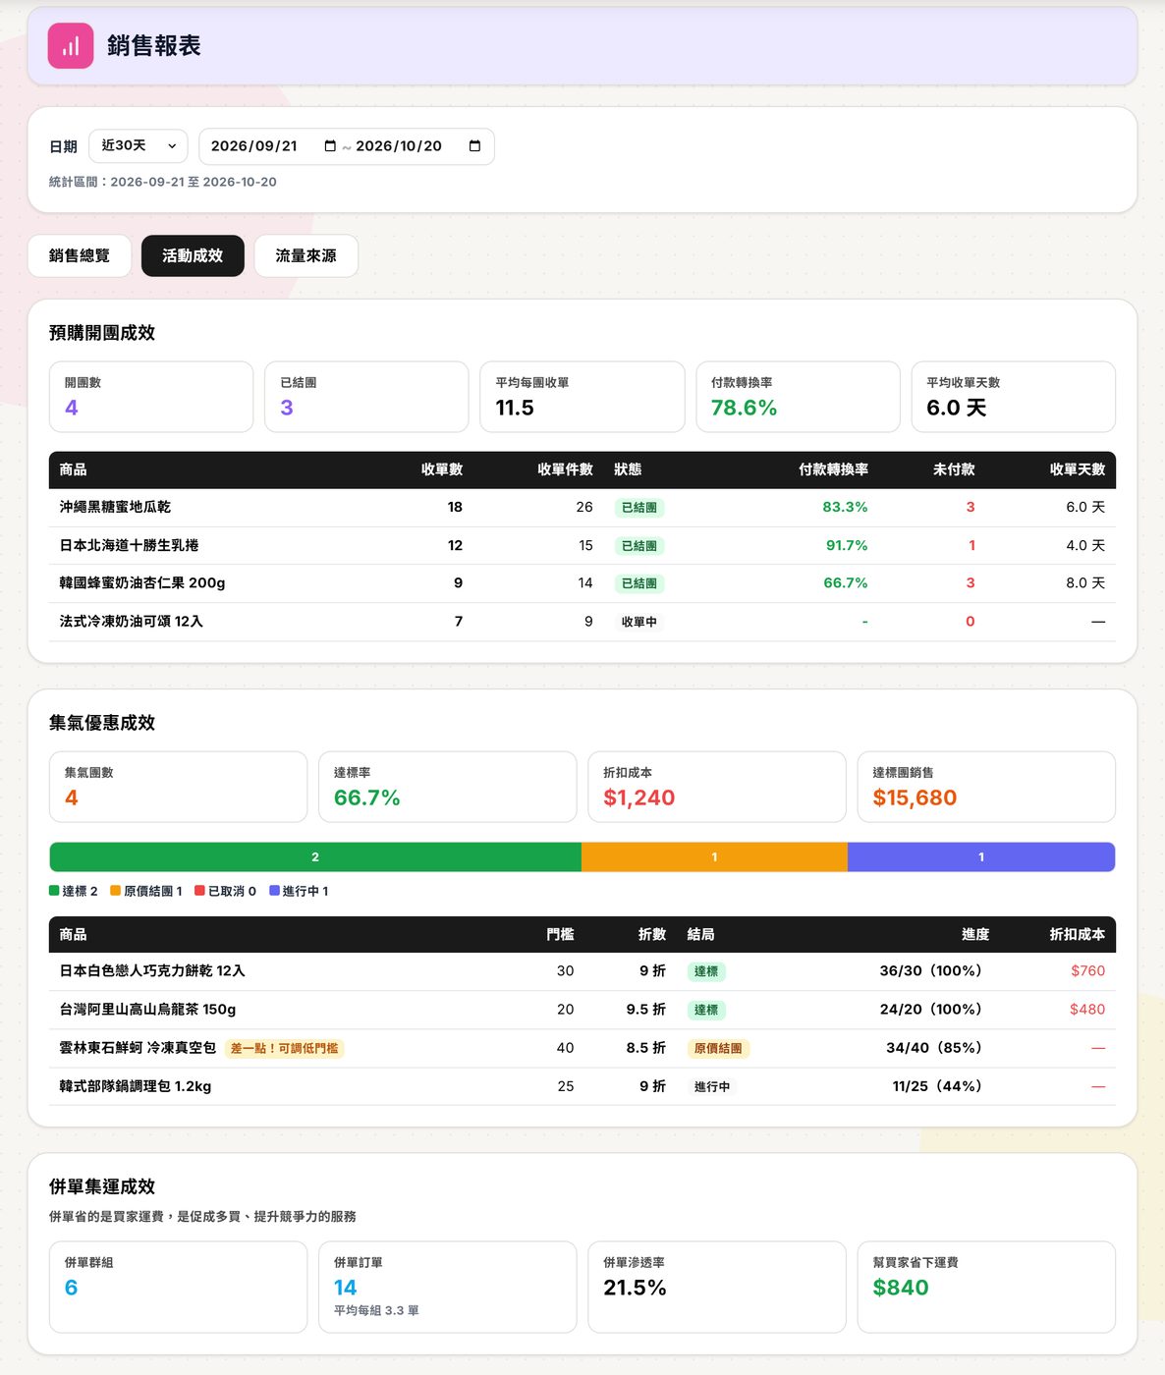1165x1375 pixels.
Task: Click the 幫買家省下運費 $840 value
Action: pos(900,1288)
